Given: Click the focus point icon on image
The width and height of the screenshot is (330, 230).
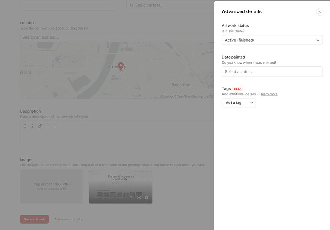Looking at the screenshot, I should click(x=139, y=197).
